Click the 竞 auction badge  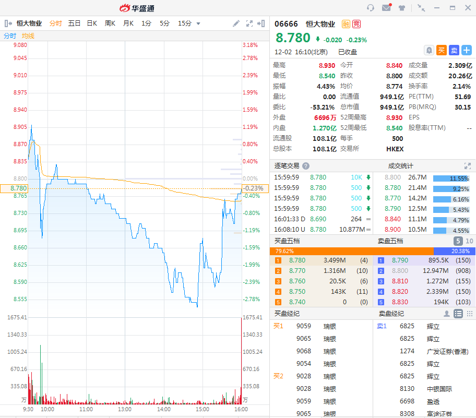(356, 24)
